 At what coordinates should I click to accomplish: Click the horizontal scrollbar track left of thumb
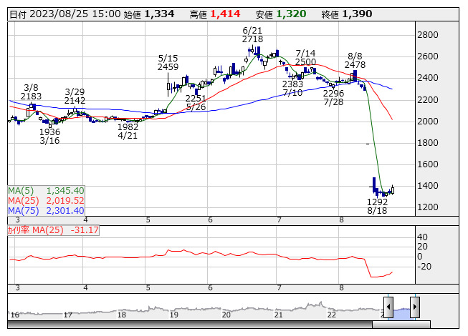click(x=190, y=325)
